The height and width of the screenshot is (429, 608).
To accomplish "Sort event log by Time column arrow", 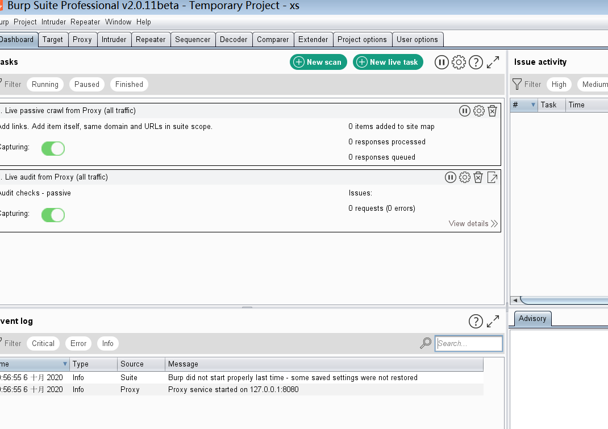I will click(x=65, y=364).
